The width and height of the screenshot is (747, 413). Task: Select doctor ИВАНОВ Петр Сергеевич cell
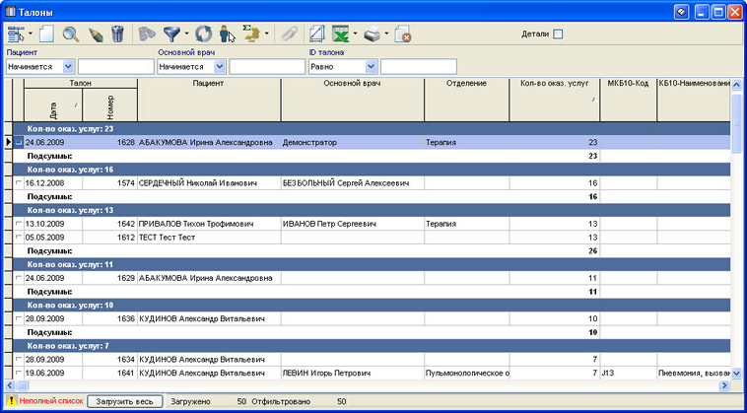tap(353, 224)
